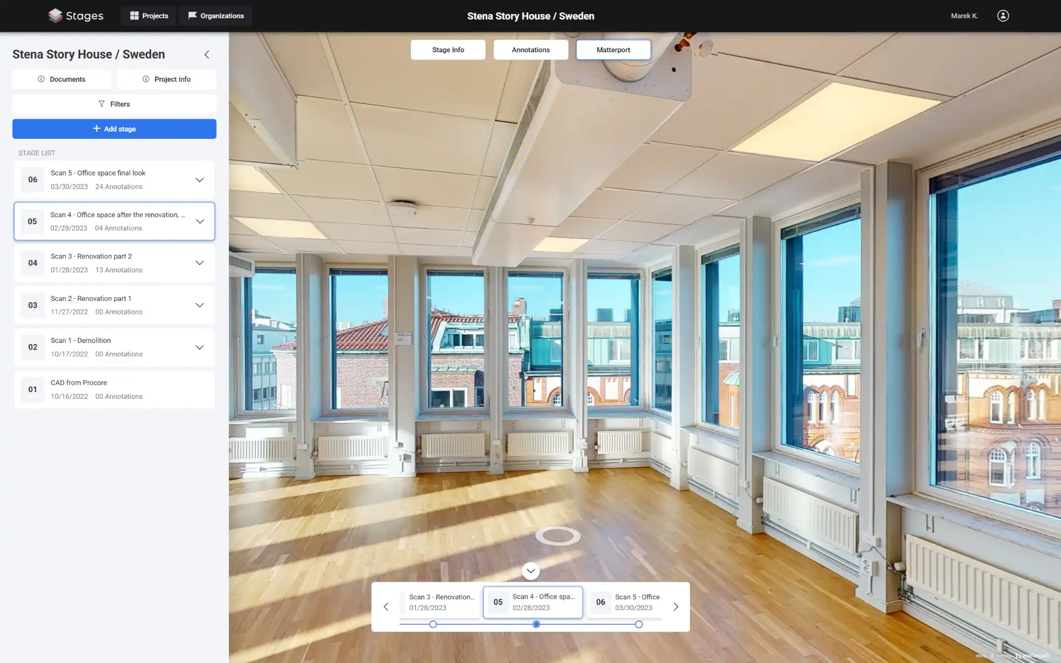Select the Scan 4 - Office space timeline card
1061x663 pixels.
point(533,602)
